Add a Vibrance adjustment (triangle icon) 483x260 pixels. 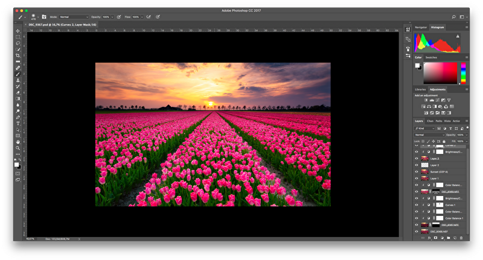pyautogui.click(x=449, y=100)
